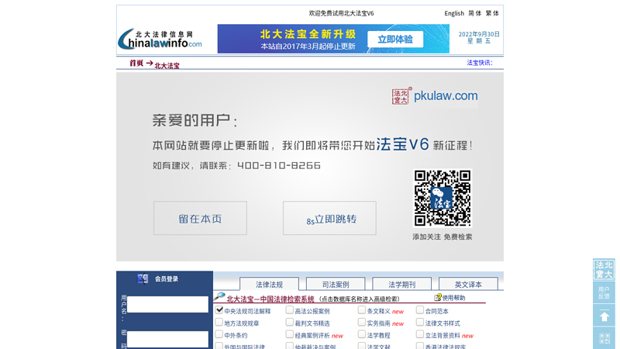Click the 用户名 username input field
The image size is (620, 349).
coord(167,304)
